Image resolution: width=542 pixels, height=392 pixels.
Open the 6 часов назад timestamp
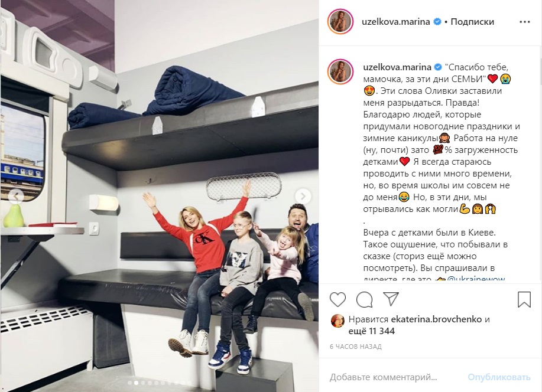[x=356, y=347]
